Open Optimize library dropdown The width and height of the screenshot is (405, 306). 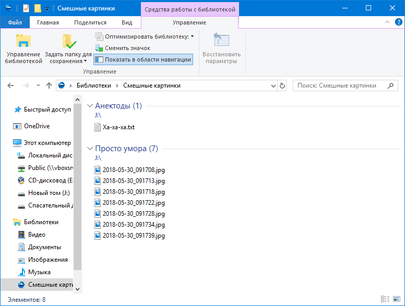pos(145,36)
